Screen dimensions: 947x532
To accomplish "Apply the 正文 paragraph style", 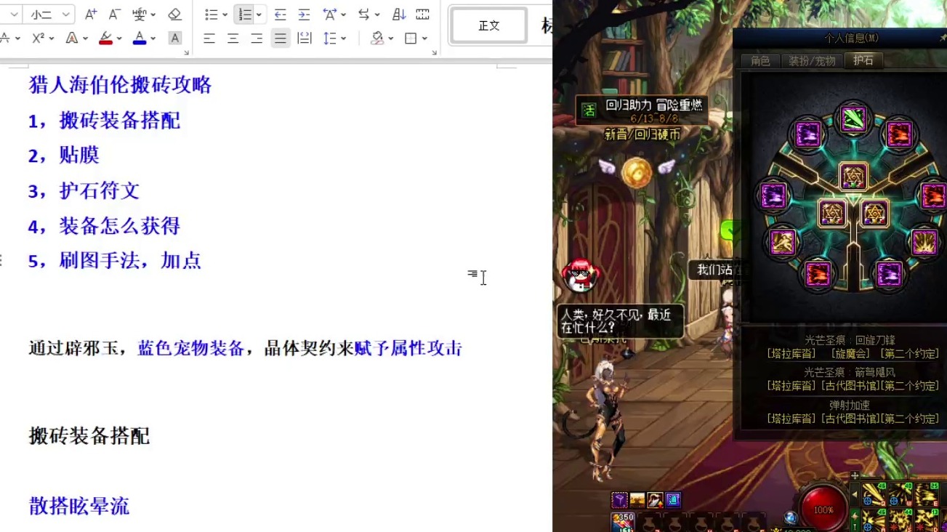I will (488, 24).
